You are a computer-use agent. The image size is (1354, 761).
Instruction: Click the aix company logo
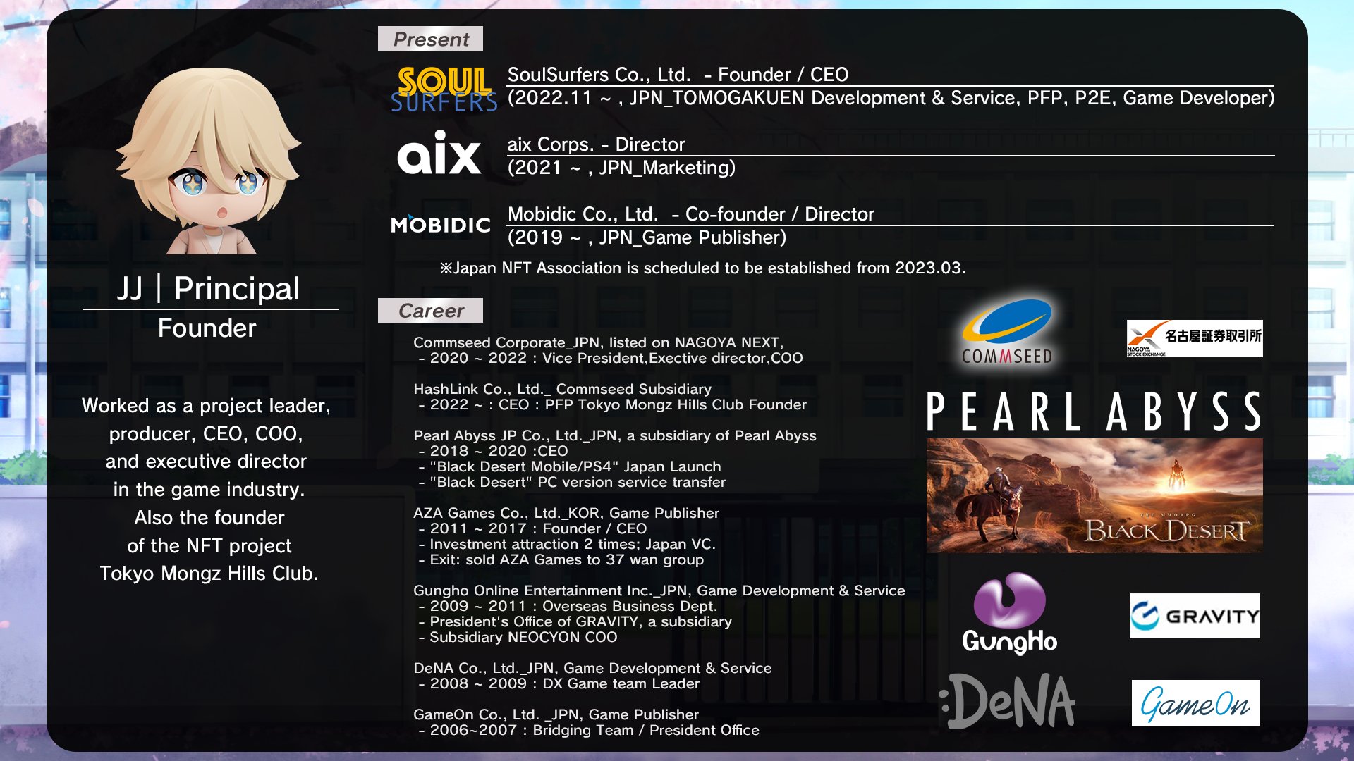pos(439,153)
